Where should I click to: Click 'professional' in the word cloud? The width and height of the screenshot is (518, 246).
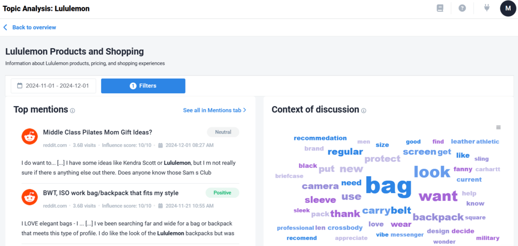tap(295, 228)
